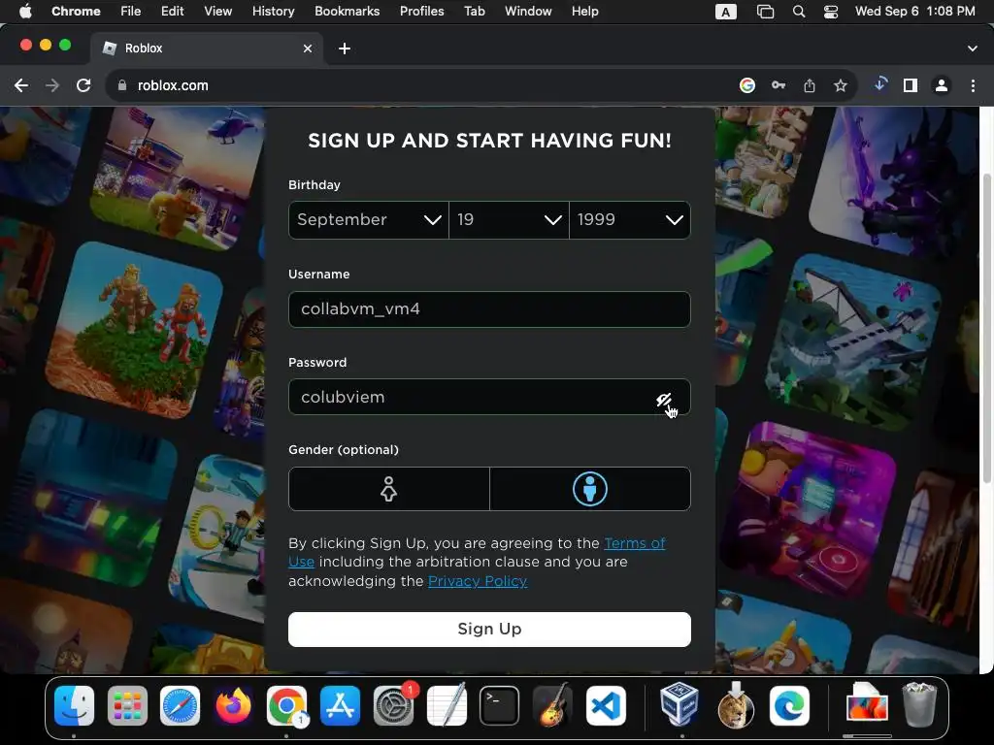Open the birthday day dropdown

[509, 220]
